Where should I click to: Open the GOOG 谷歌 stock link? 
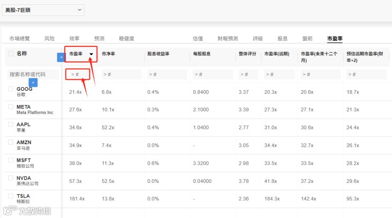click(x=25, y=92)
